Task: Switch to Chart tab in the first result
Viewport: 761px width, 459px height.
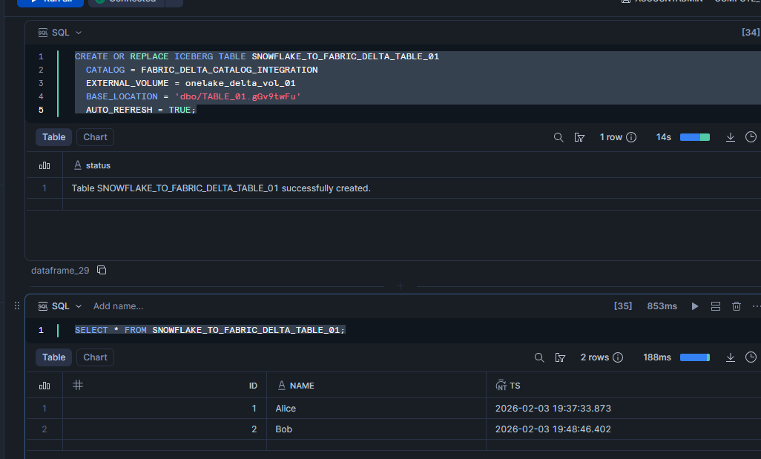Action: click(x=95, y=137)
